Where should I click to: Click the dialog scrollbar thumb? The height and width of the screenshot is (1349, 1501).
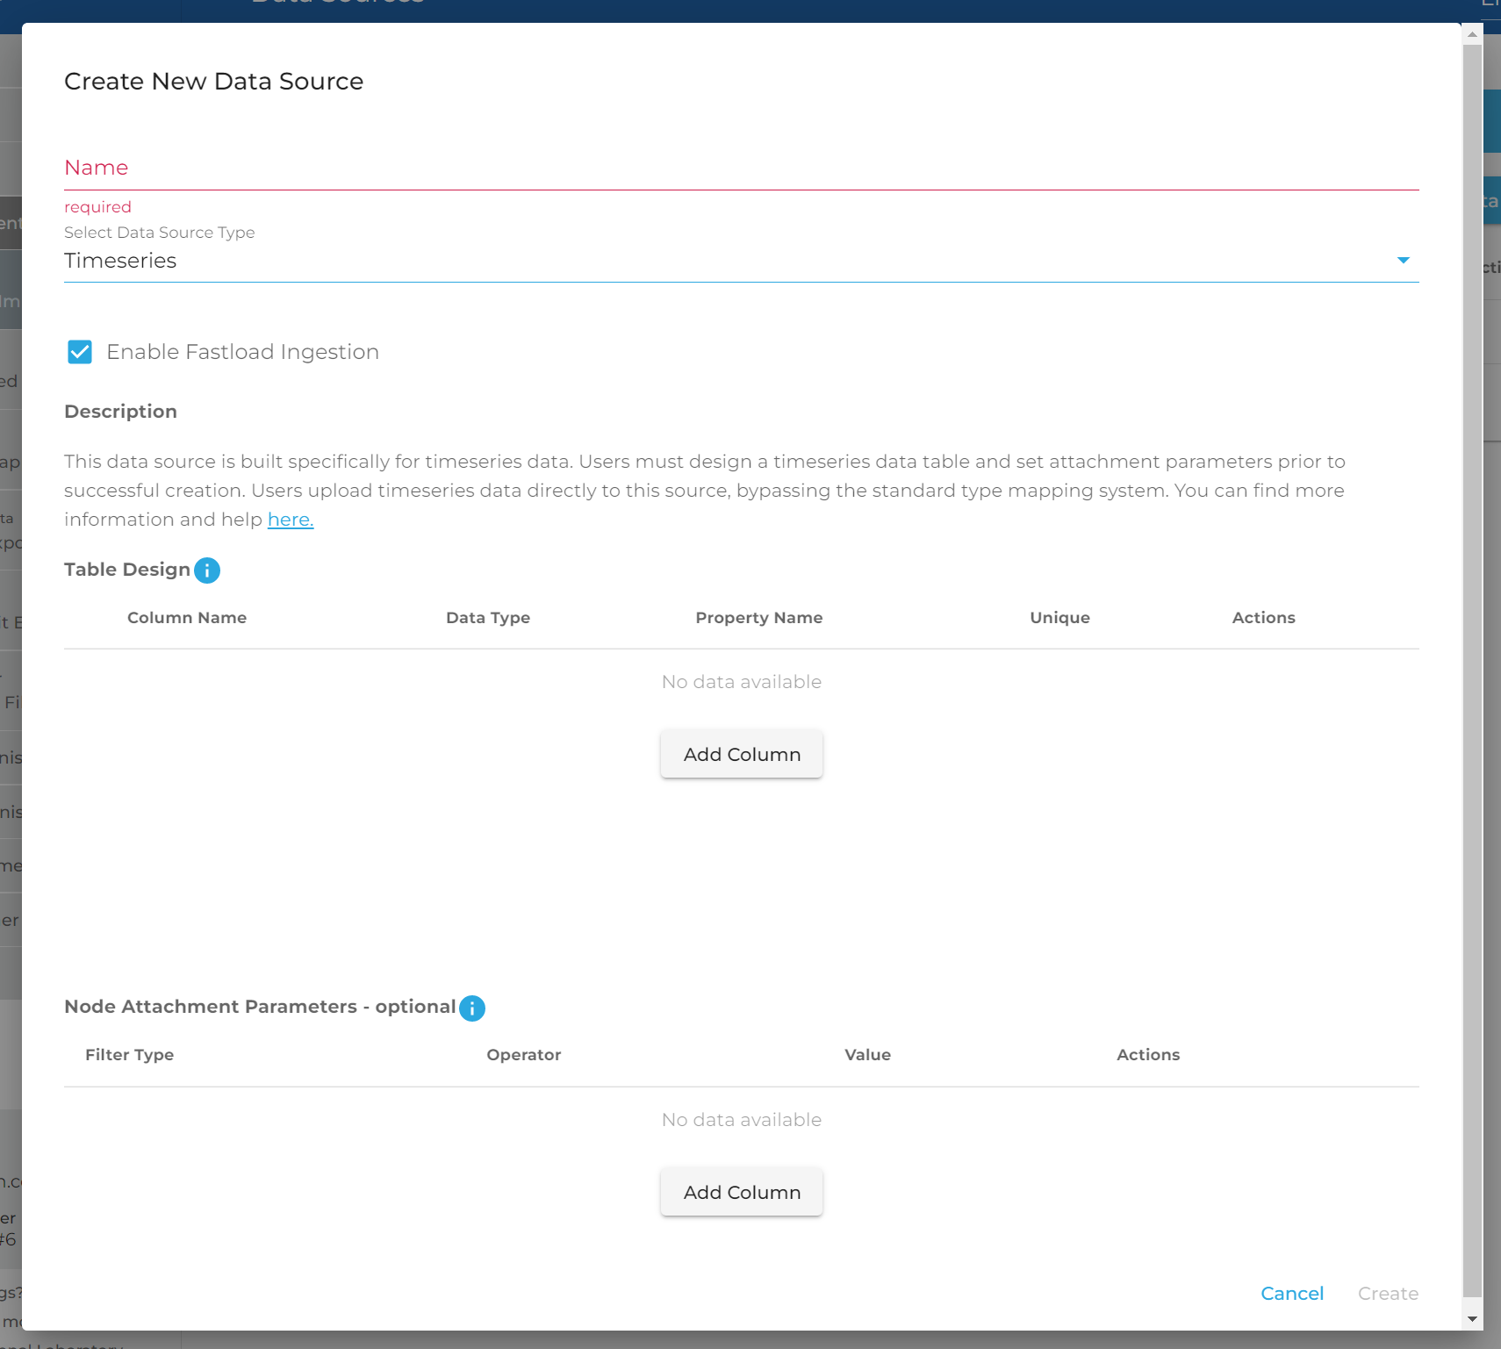tap(1473, 670)
